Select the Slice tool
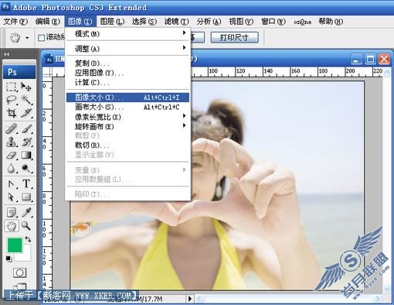 coord(26,113)
